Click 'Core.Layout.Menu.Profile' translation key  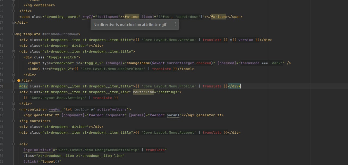[169, 86]
